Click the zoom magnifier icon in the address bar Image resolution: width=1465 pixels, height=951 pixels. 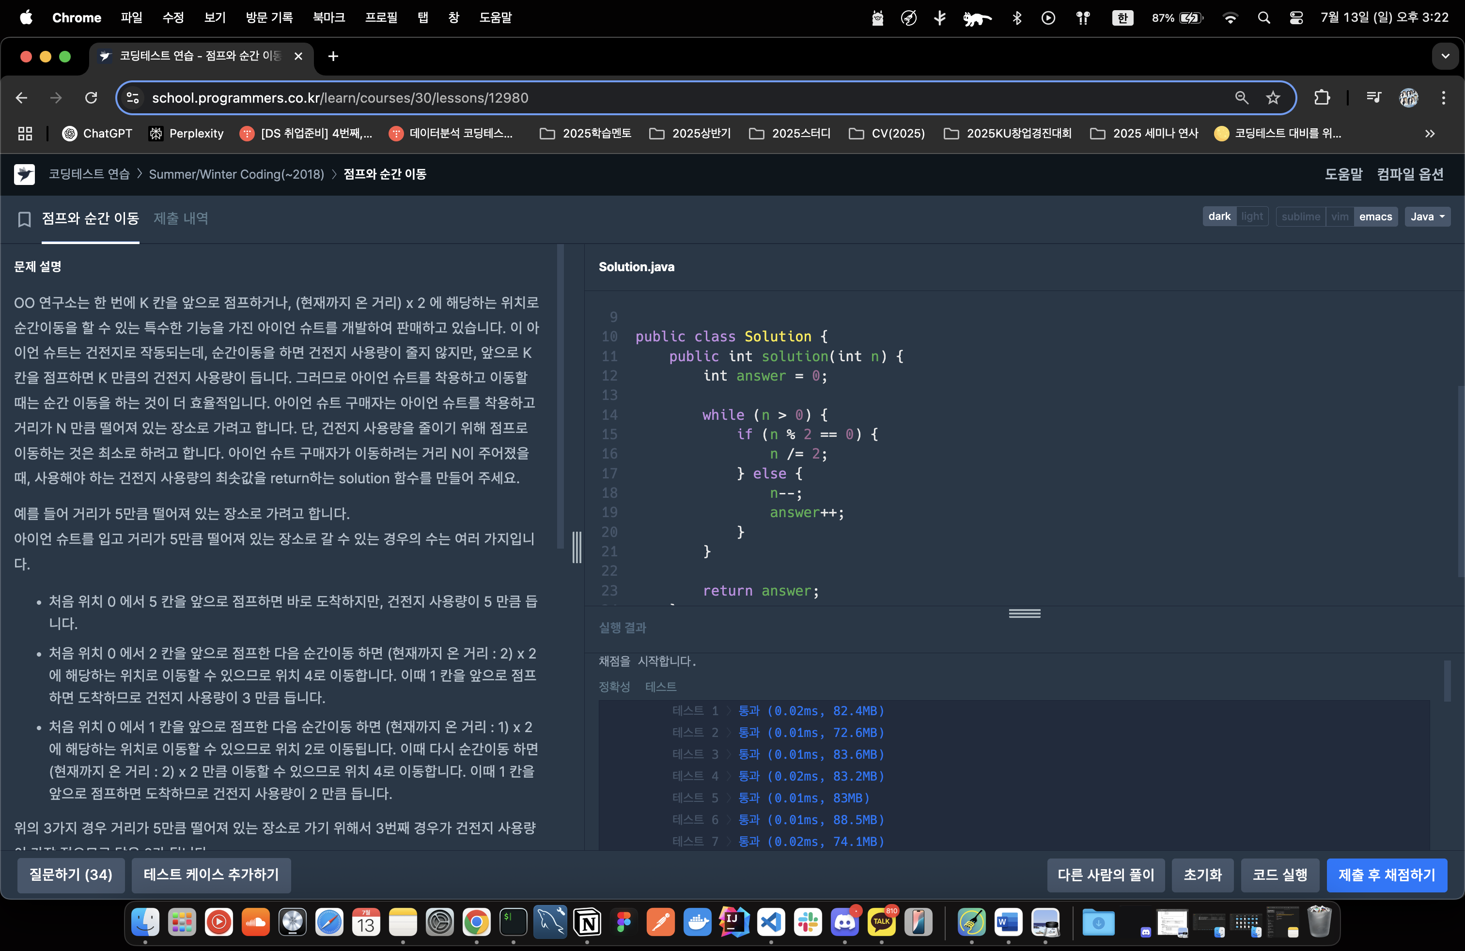click(x=1242, y=98)
